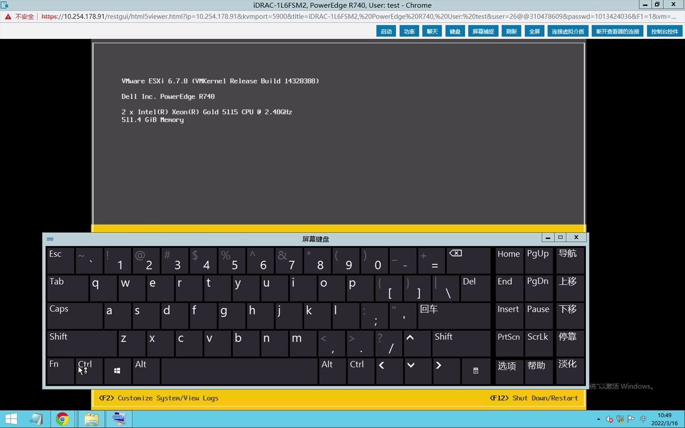Click the space bar key
The height and width of the screenshot is (428, 685).
pos(239,371)
